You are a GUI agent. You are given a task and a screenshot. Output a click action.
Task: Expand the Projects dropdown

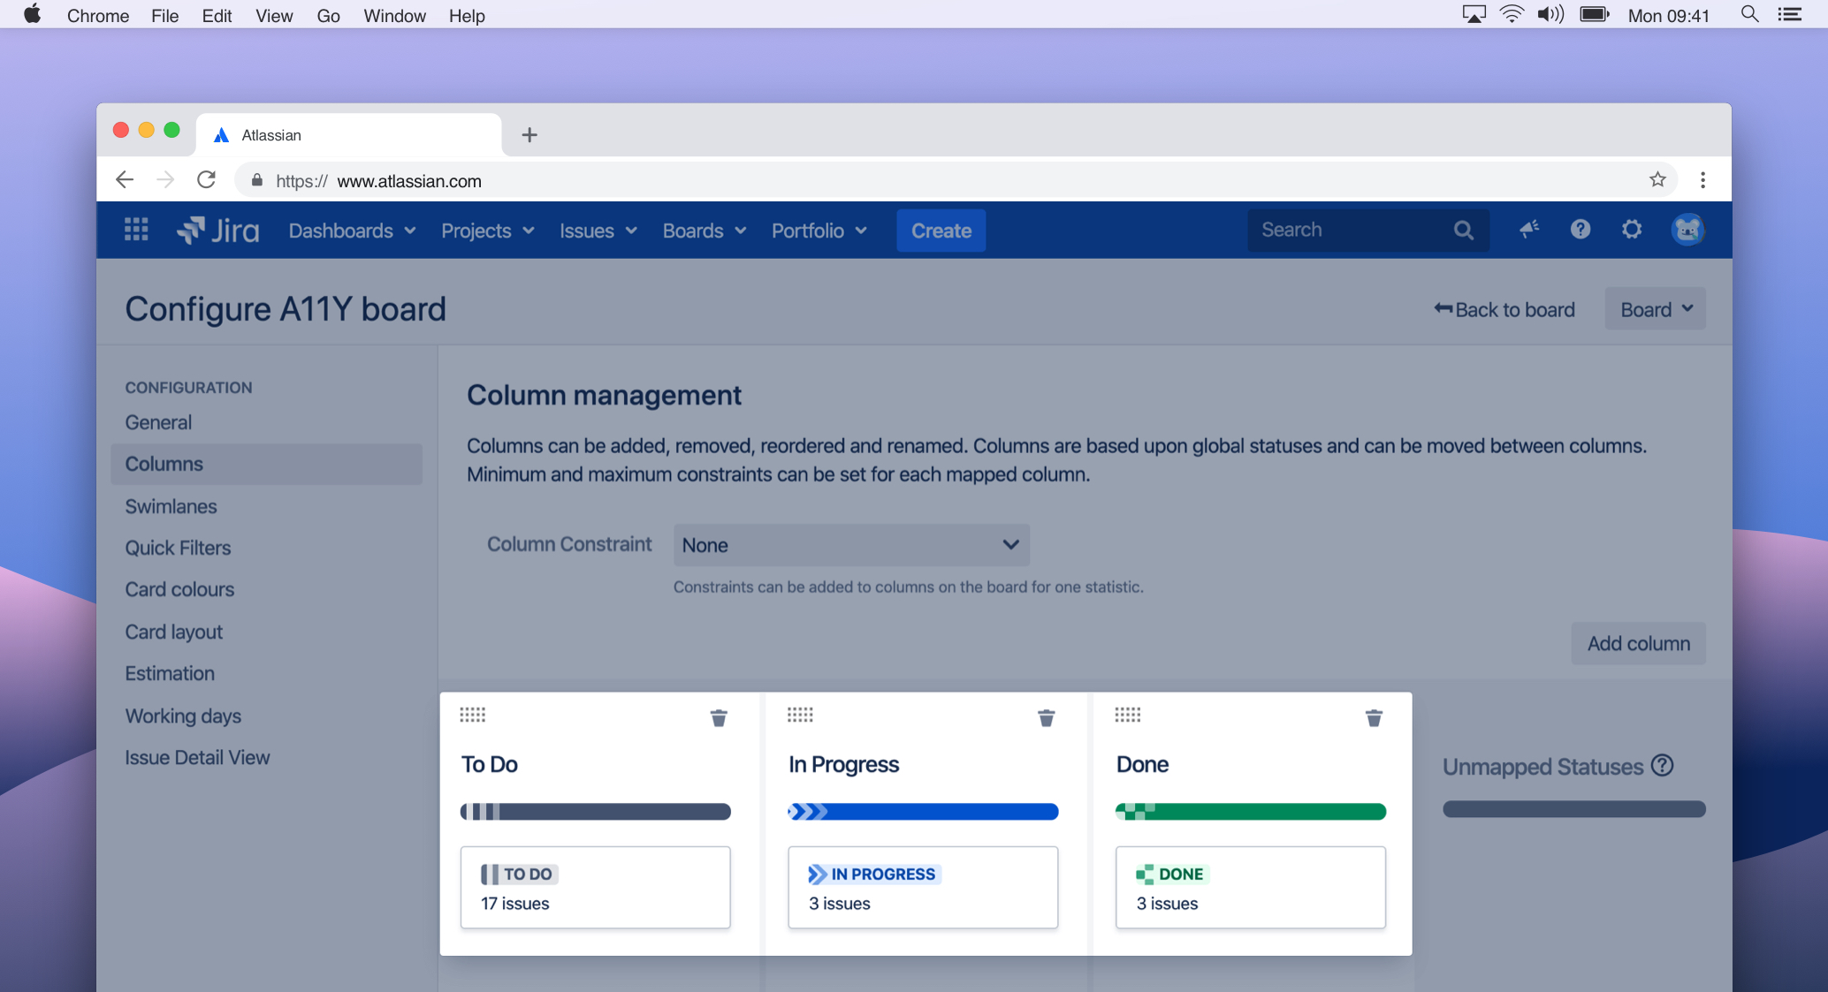[488, 231]
